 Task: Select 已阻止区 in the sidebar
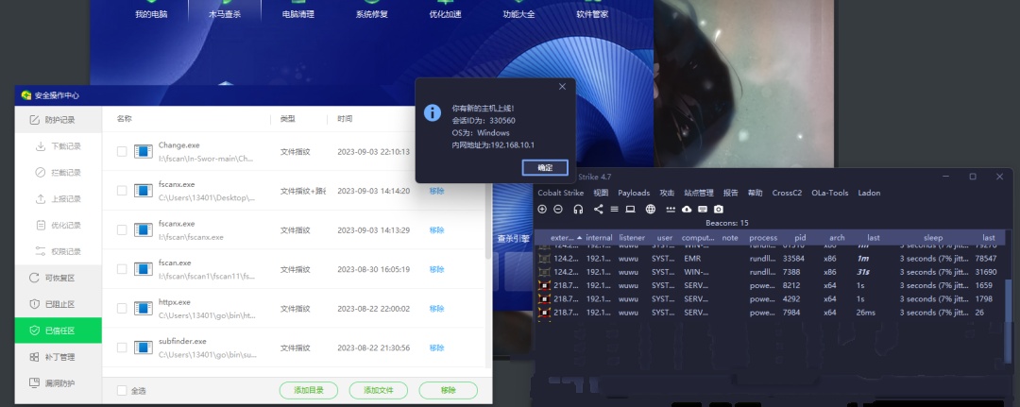point(59,304)
